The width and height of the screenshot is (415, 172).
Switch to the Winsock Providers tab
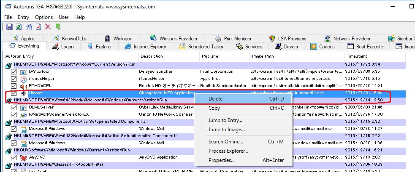[174, 39]
